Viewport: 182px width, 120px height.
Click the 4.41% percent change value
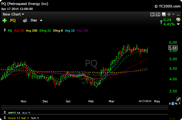[x=169, y=24]
